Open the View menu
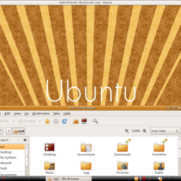 pos(17,114)
